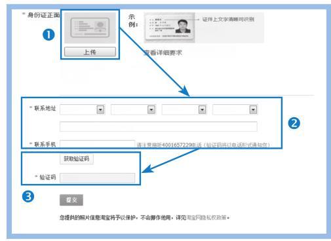The width and height of the screenshot is (331, 241).
Task: Select the 联系地址 label
Action: (x=45, y=108)
